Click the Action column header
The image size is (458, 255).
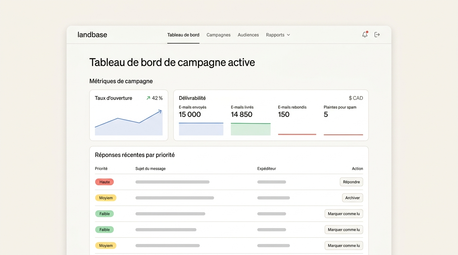[x=357, y=169]
